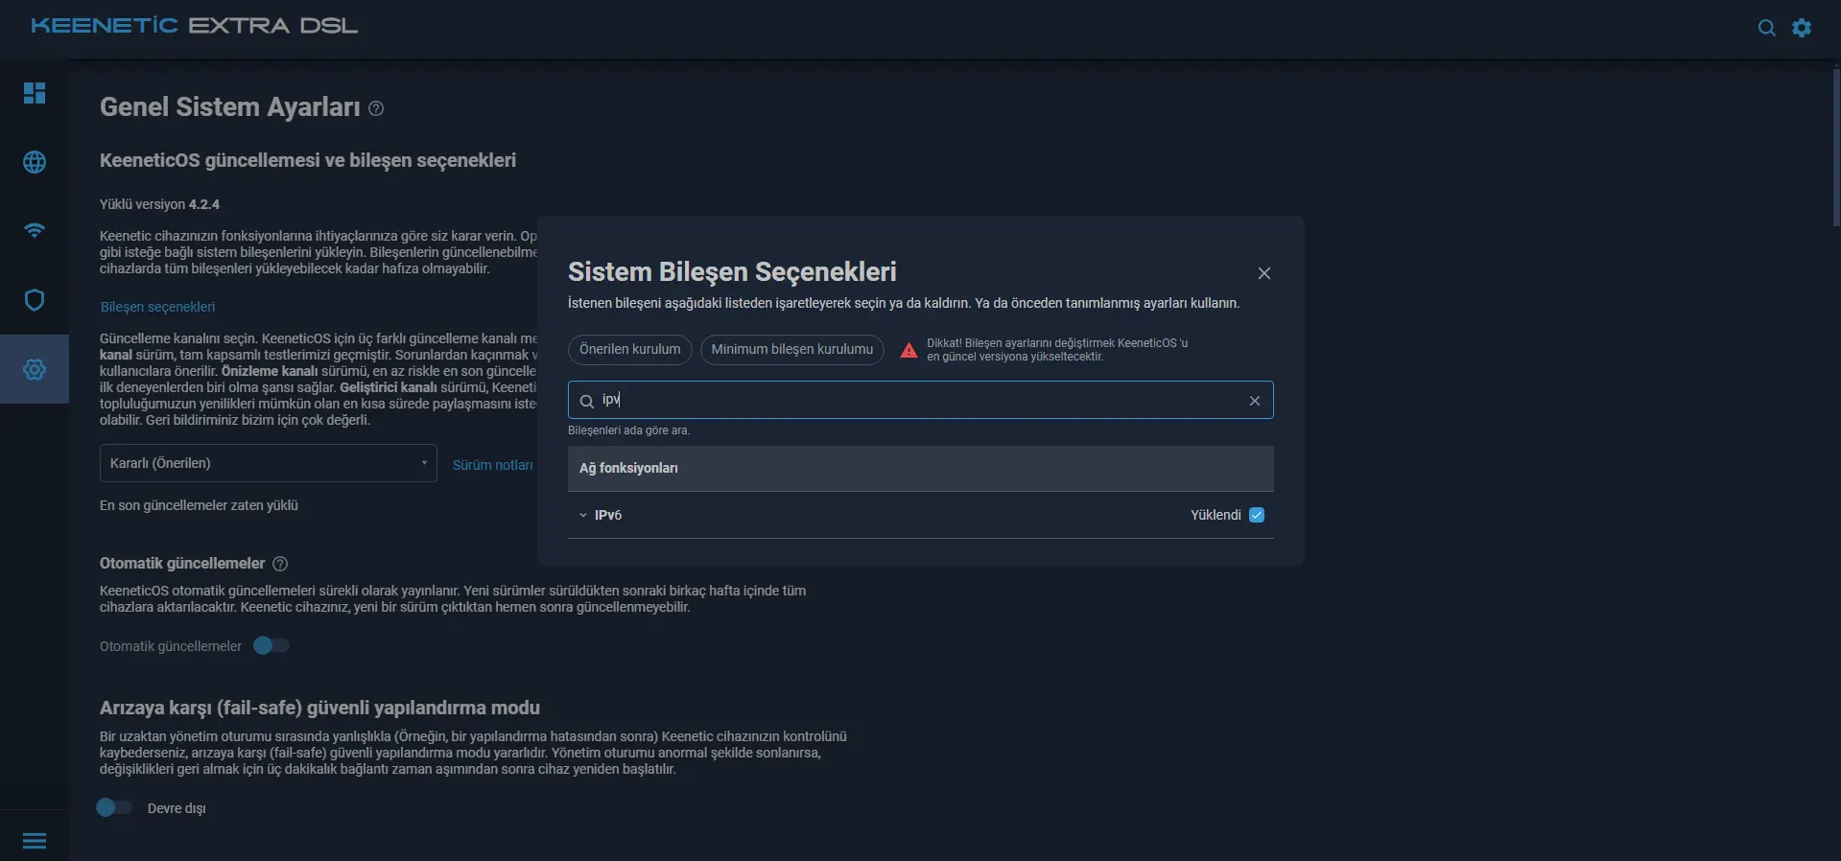The height and width of the screenshot is (861, 1841).
Task: Click the Bileşenleri ada göre ara hint
Action: pos(628,430)
